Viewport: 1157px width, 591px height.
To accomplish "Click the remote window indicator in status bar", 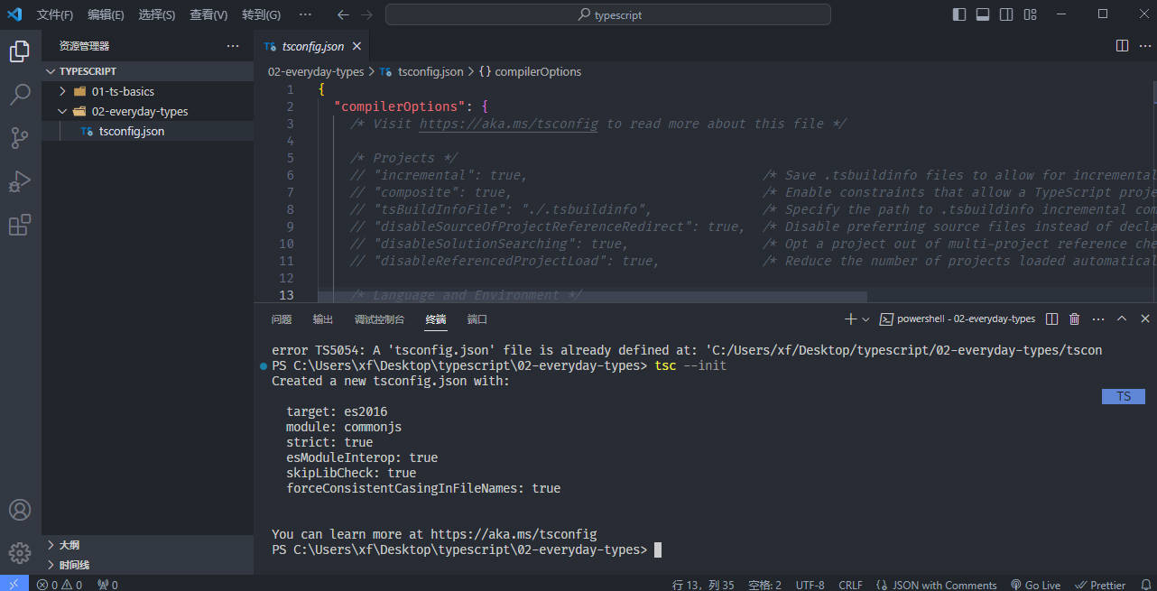I will 14,584.
